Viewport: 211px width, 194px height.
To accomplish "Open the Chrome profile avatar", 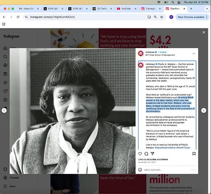I will pyautogui.click(x=171, y=17).
